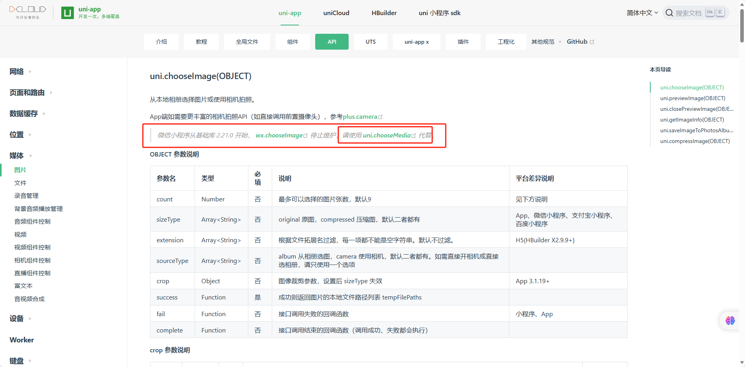This screenshot has height=367, width=745.
Task: Expand the 页面和路由 sidebar section
Action: coord(31,93)
